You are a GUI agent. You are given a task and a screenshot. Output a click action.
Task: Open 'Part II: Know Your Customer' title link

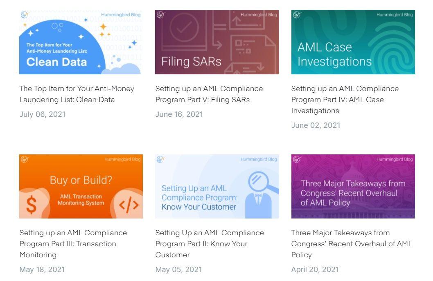pos(210,244)
